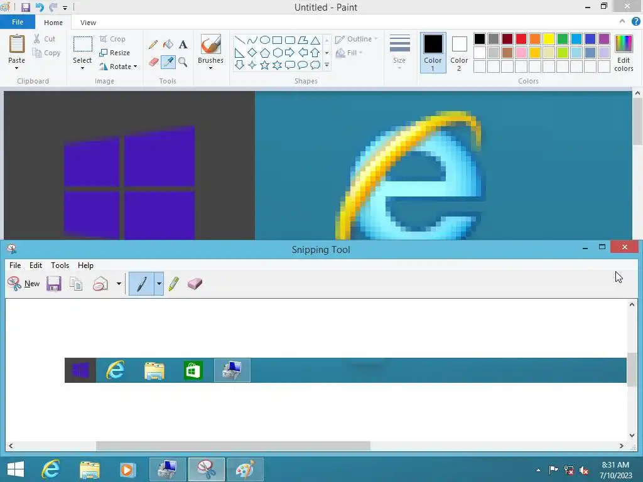643x482 pixels.
Task: Click the Send Snip envelope icon
Action: coord(100,284)
